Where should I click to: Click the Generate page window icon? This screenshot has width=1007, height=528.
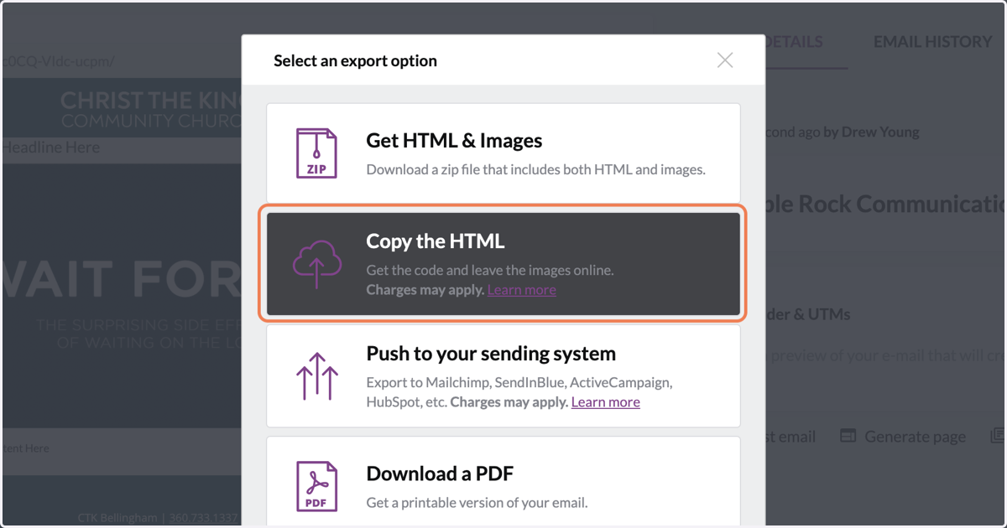[848, 436]
